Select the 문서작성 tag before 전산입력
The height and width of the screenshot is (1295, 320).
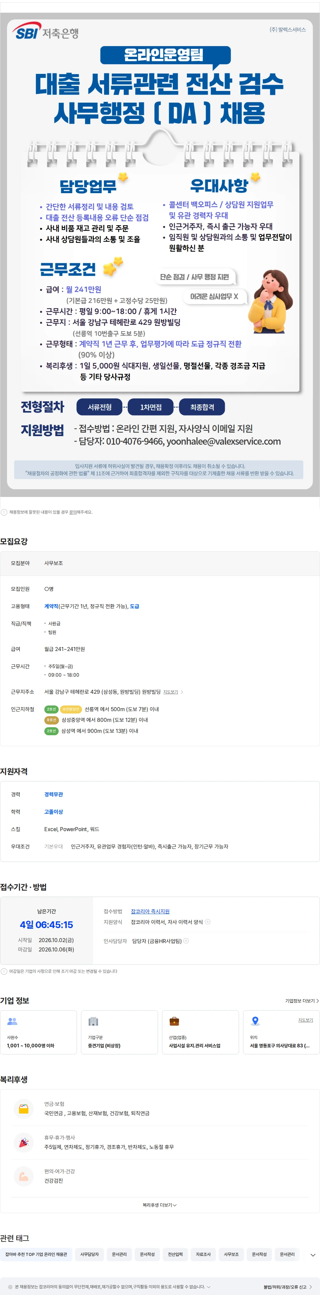(x=147, y=1255)
